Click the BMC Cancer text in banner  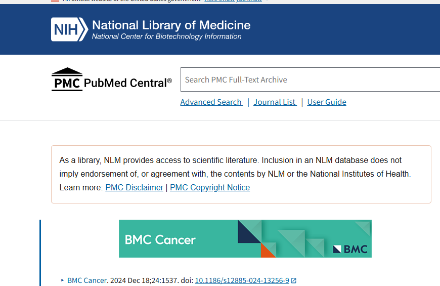click(x=160, y=239)
